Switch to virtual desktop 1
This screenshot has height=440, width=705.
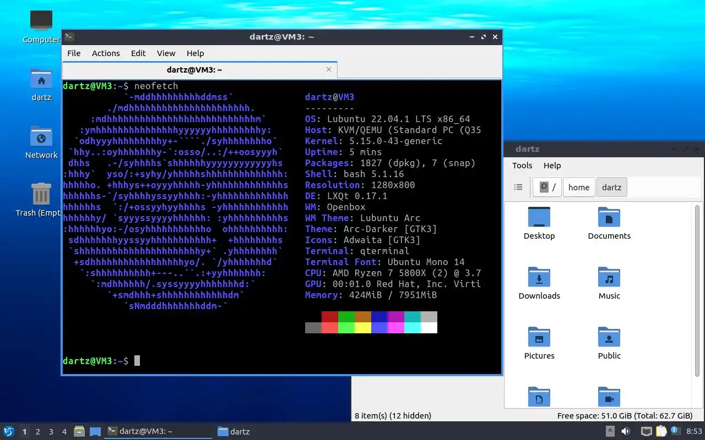(24, 432)
